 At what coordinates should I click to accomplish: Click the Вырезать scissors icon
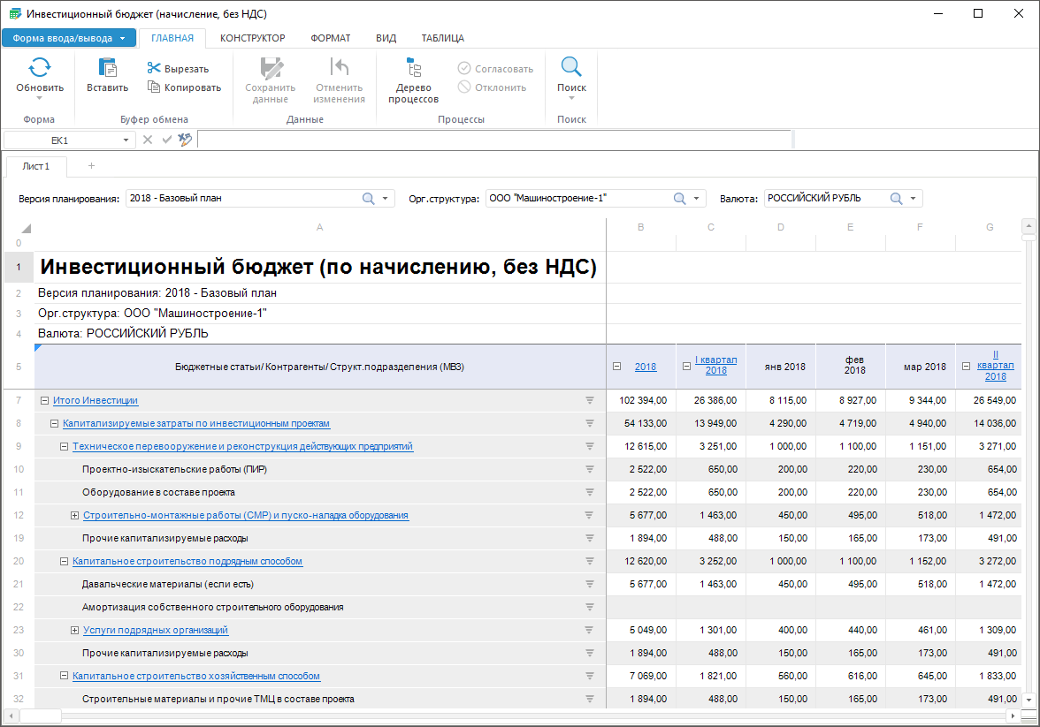154,69
